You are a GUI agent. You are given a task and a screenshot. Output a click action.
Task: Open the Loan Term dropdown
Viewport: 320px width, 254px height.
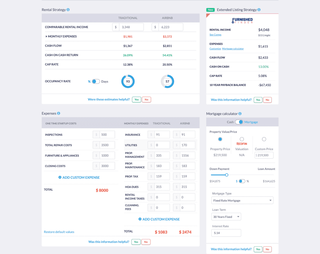point(226,217)
